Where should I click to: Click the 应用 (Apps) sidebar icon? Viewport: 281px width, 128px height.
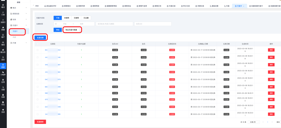tap(3, 81)
